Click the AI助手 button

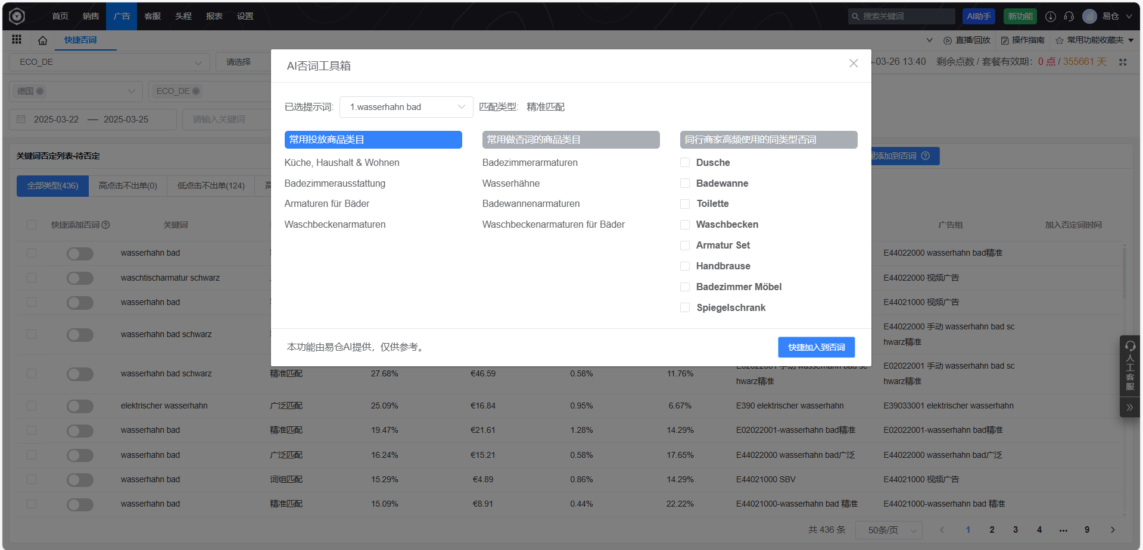click(978, 17)
